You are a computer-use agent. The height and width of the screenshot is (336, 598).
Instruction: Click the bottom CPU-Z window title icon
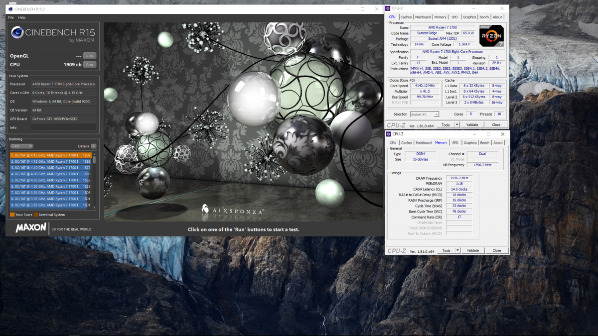point(389,134)
